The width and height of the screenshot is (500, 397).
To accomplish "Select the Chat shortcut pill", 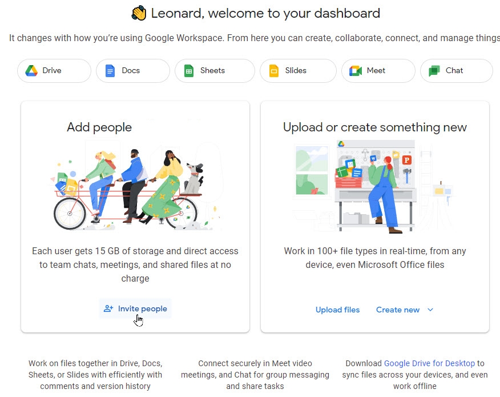I will 456,70.
